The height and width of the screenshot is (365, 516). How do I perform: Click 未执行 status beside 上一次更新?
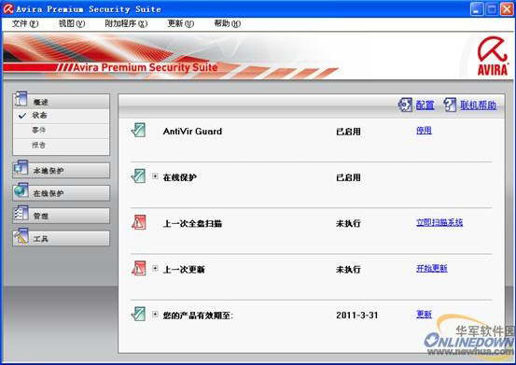348,270
